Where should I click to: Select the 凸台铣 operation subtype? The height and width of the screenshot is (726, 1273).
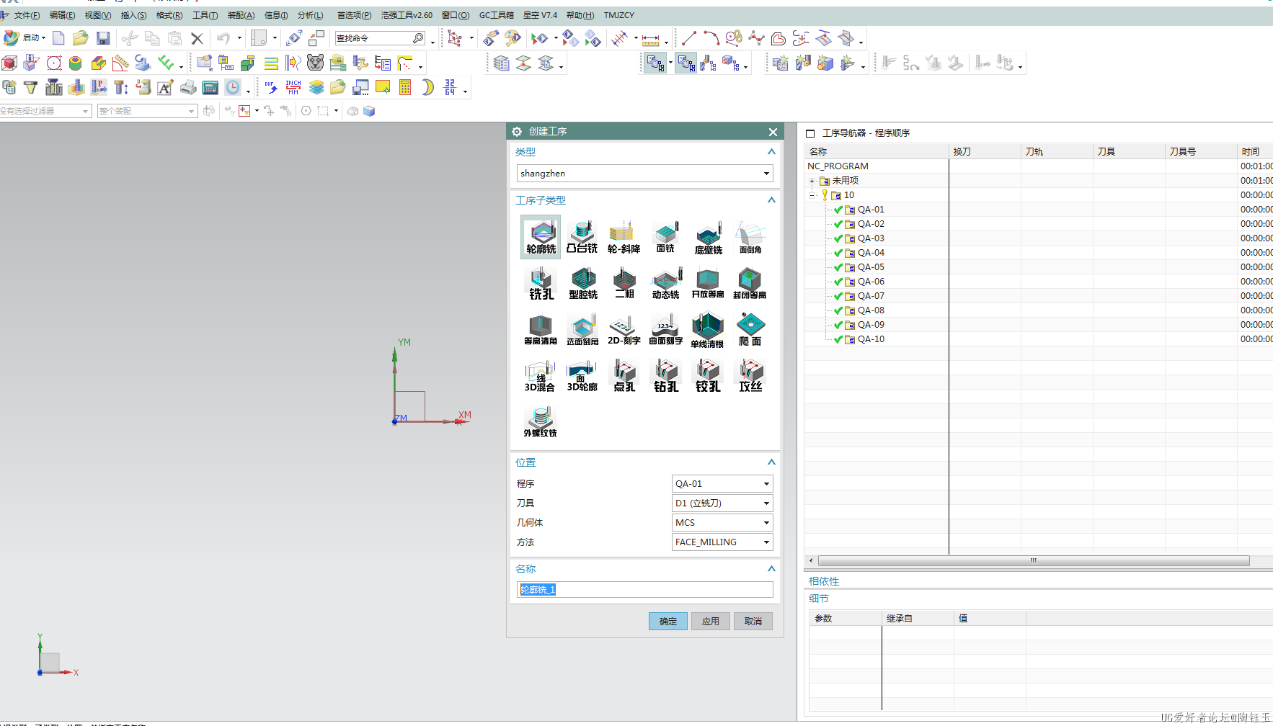pyautogui.click(x=582, y=237)
